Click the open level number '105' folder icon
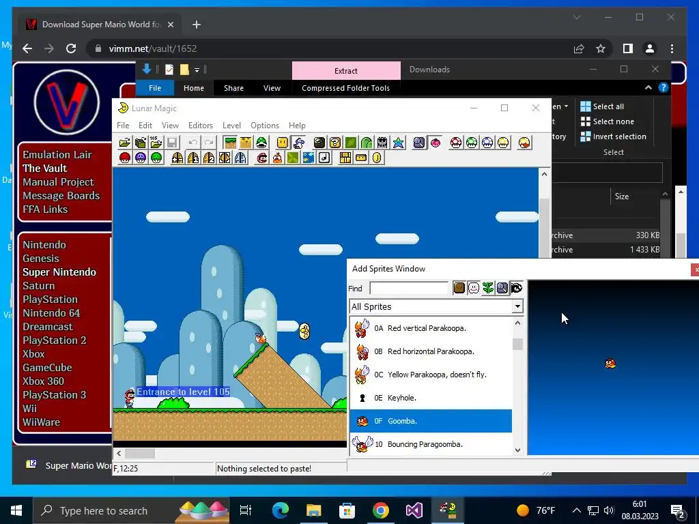The image size is (699, 524). 156,143
